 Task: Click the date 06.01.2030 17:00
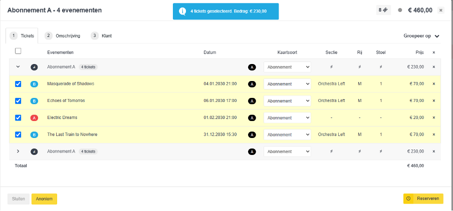point(220,100)
